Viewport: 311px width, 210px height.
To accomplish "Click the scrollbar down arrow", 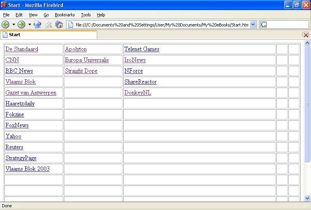I will [x=307, y=198].
